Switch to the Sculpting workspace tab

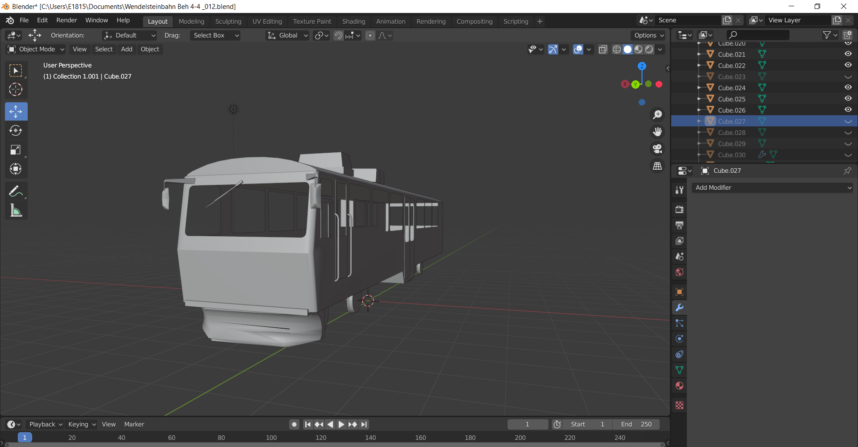[228, 21]
